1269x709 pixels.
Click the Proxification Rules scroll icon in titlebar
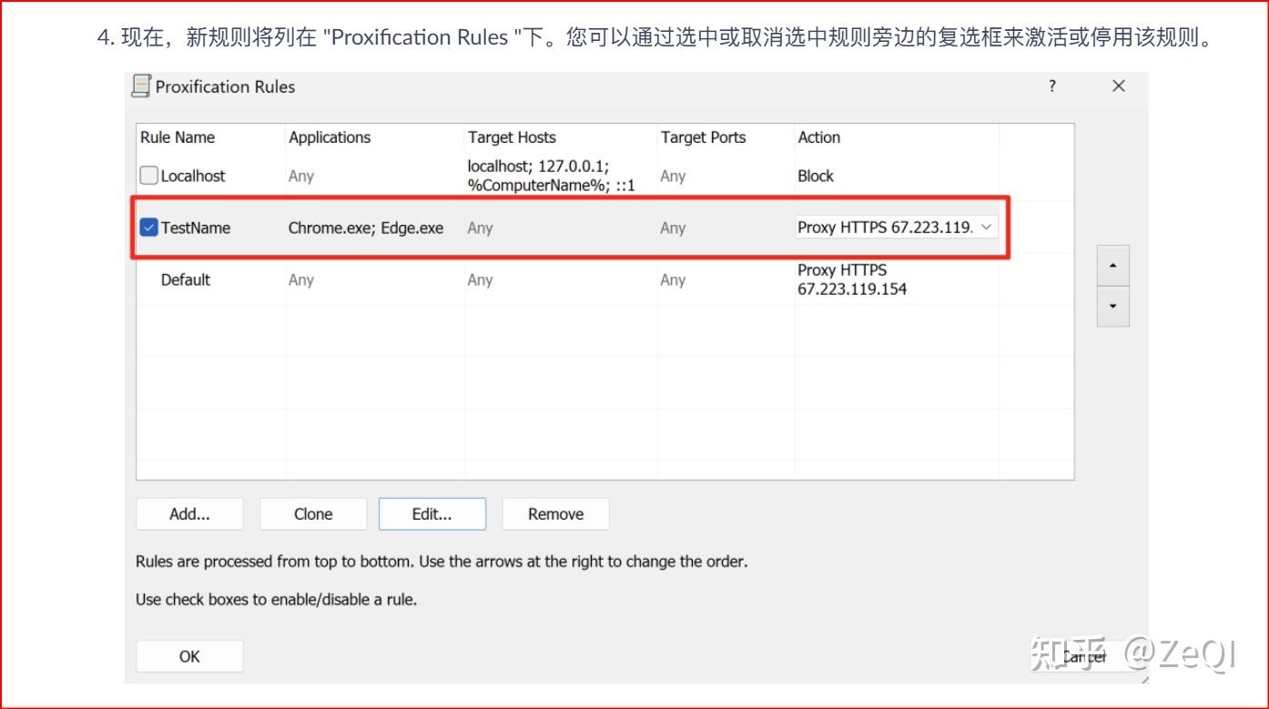tap(141, 86)
